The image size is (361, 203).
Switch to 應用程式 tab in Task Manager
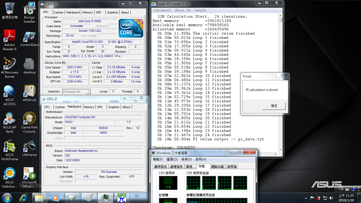(161, 167)
